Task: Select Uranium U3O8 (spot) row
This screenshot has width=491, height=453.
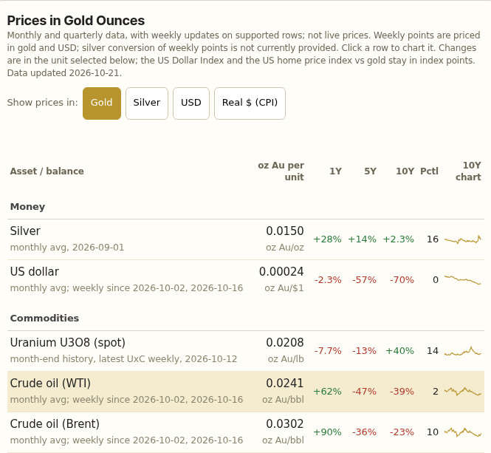Action: [246, 351]
